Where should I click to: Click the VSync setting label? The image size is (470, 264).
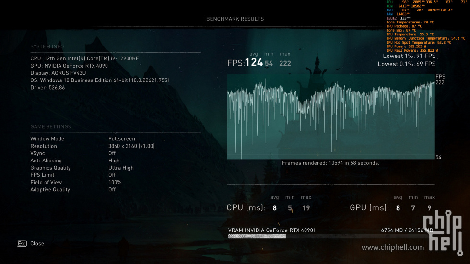tap(37, 153)
